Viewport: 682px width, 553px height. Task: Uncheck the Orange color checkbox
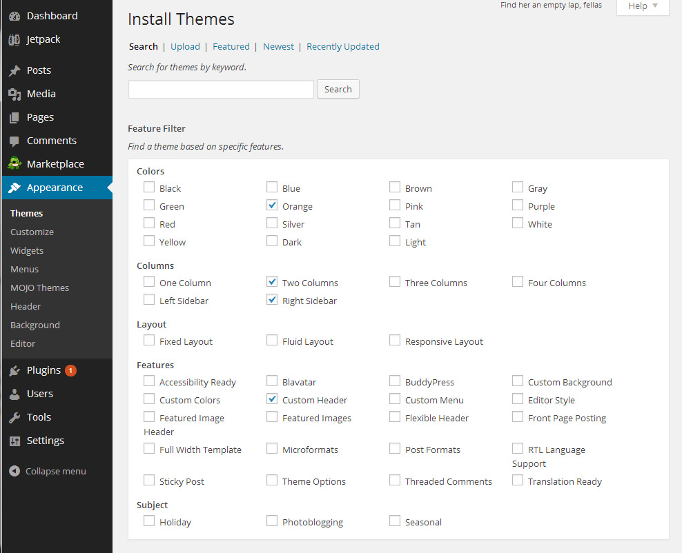click(x=272, y=205)
